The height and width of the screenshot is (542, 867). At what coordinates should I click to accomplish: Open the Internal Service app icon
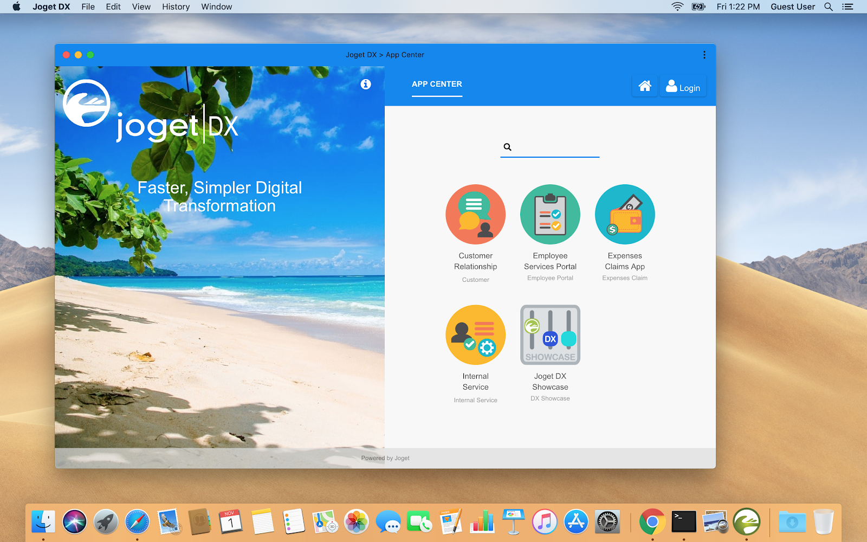(475, 335)
